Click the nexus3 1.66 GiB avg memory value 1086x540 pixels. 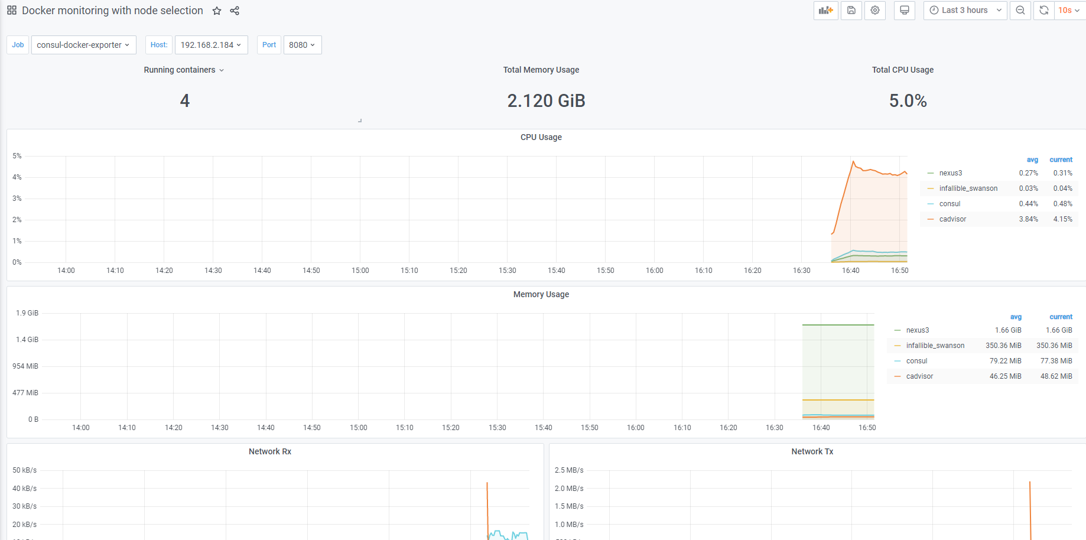pos(1008,330)
